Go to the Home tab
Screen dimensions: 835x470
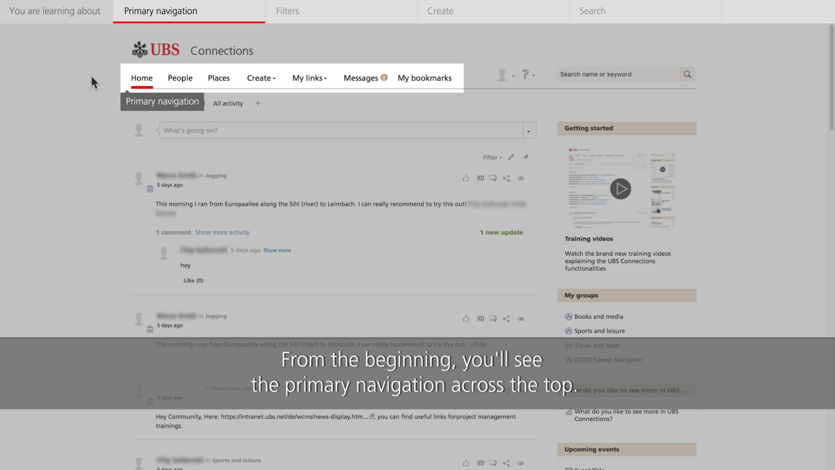point(142,78)
